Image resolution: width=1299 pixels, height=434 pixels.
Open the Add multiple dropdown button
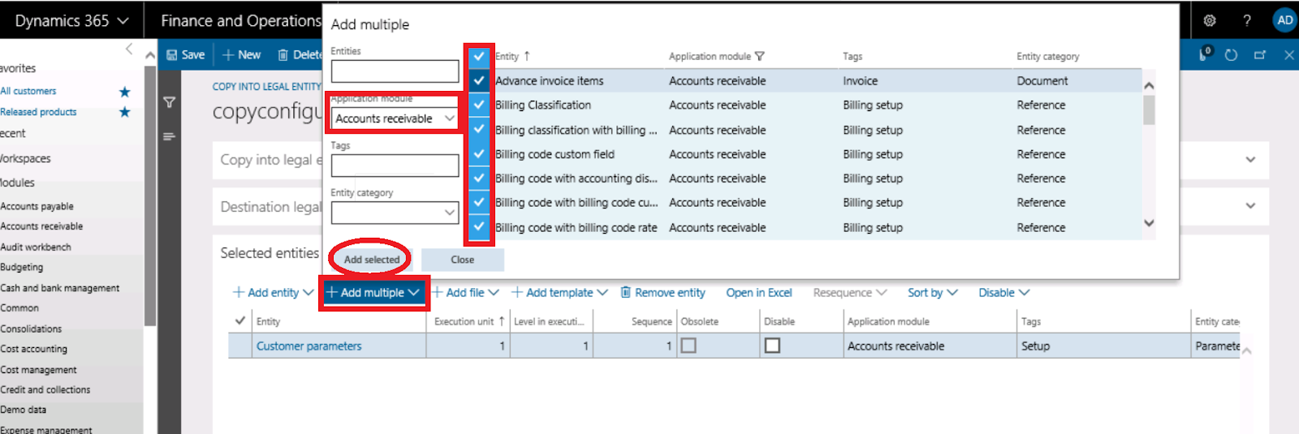pos(373,293)
